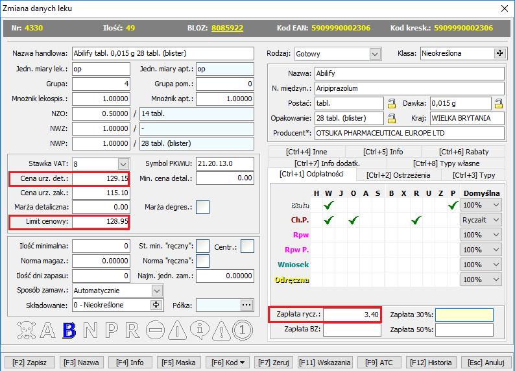
Task: Close the Zmiana danych leku window
Action: pyautogui.click(x=505, y=8)
